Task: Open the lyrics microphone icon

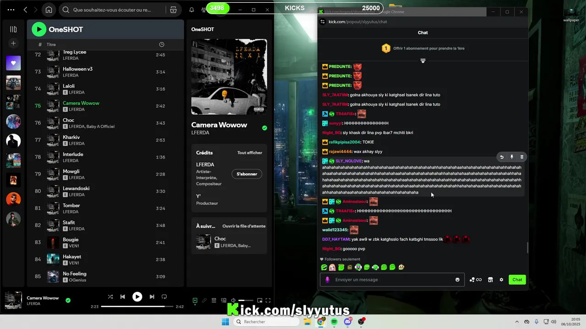Action: pos(204,300)
